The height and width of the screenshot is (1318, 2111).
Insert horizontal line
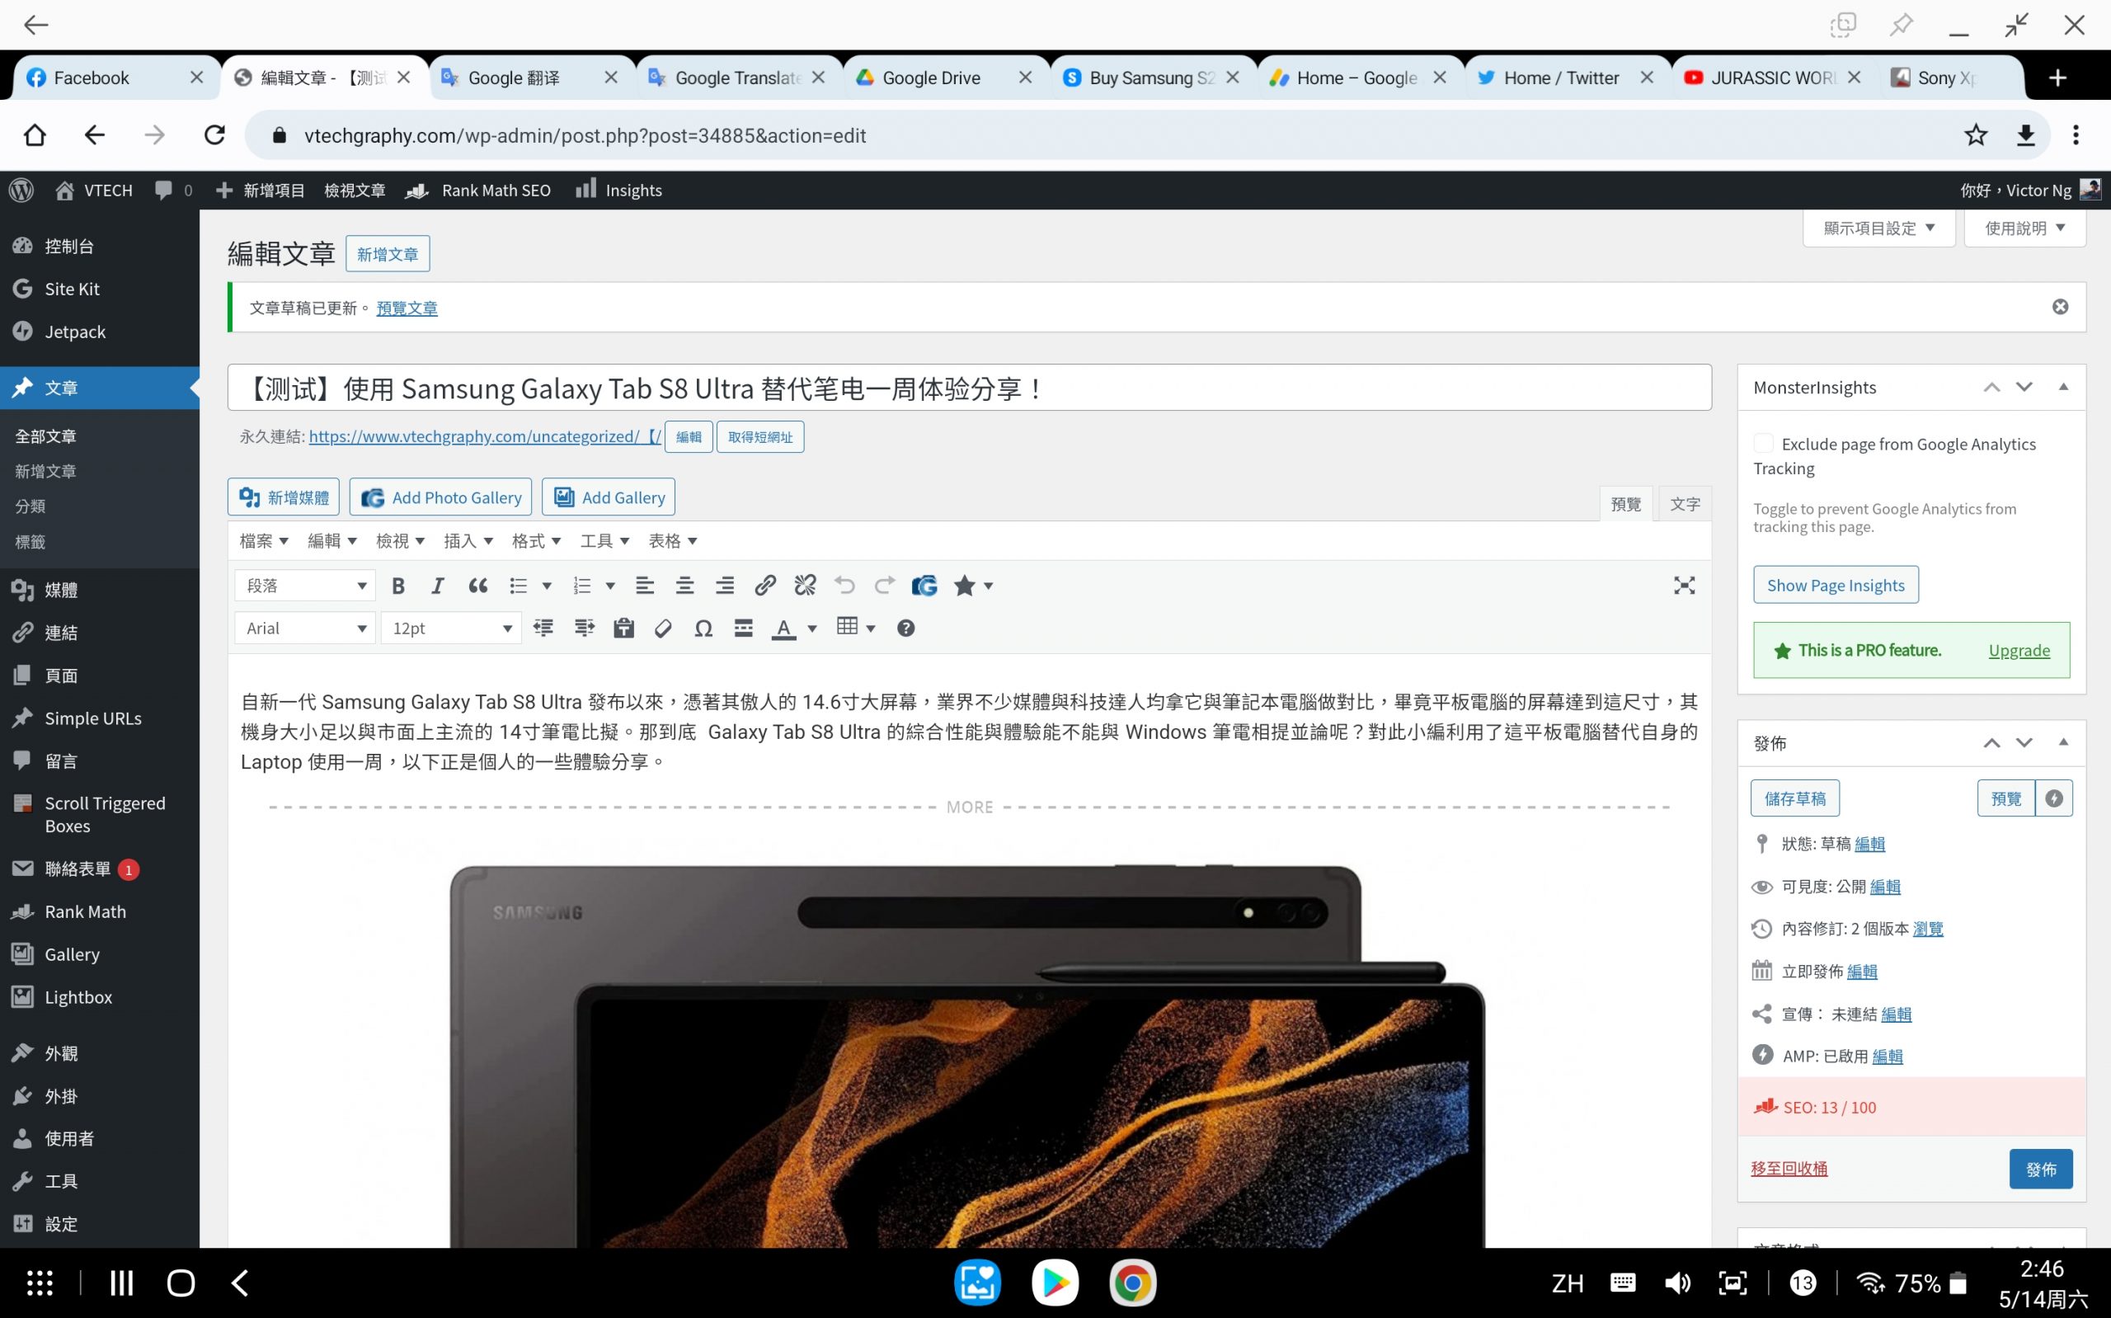(x=743, y=628)
